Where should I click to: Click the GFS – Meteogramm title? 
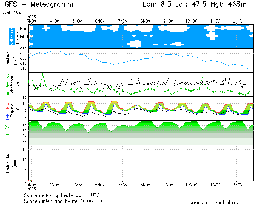click(39, 5)
